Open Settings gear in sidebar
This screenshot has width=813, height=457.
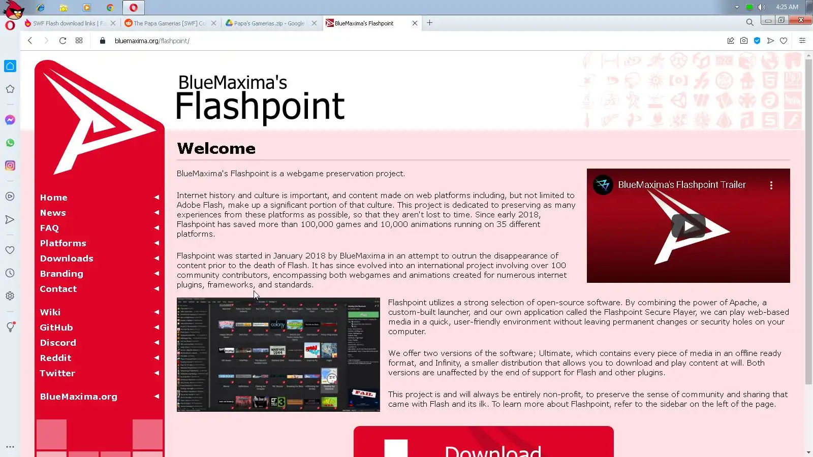[x=10, y=296]
